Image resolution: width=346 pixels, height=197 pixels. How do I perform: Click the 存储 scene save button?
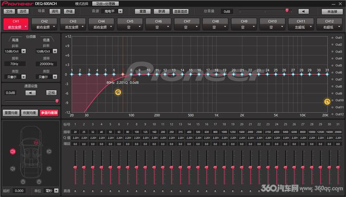point(69,12)
